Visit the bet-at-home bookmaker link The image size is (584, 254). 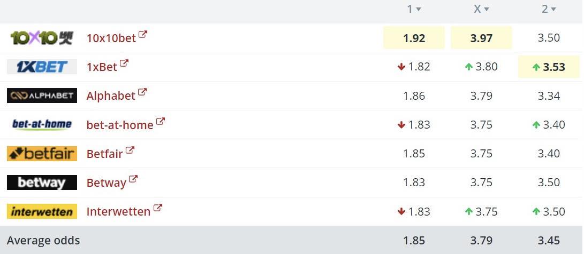120,125
